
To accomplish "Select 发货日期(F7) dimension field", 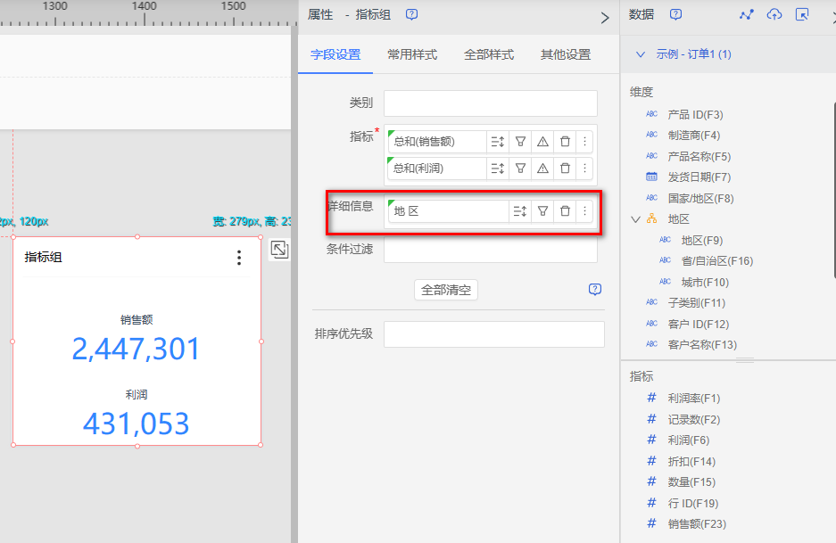I will pyautogui.click(x=699, y=177).
